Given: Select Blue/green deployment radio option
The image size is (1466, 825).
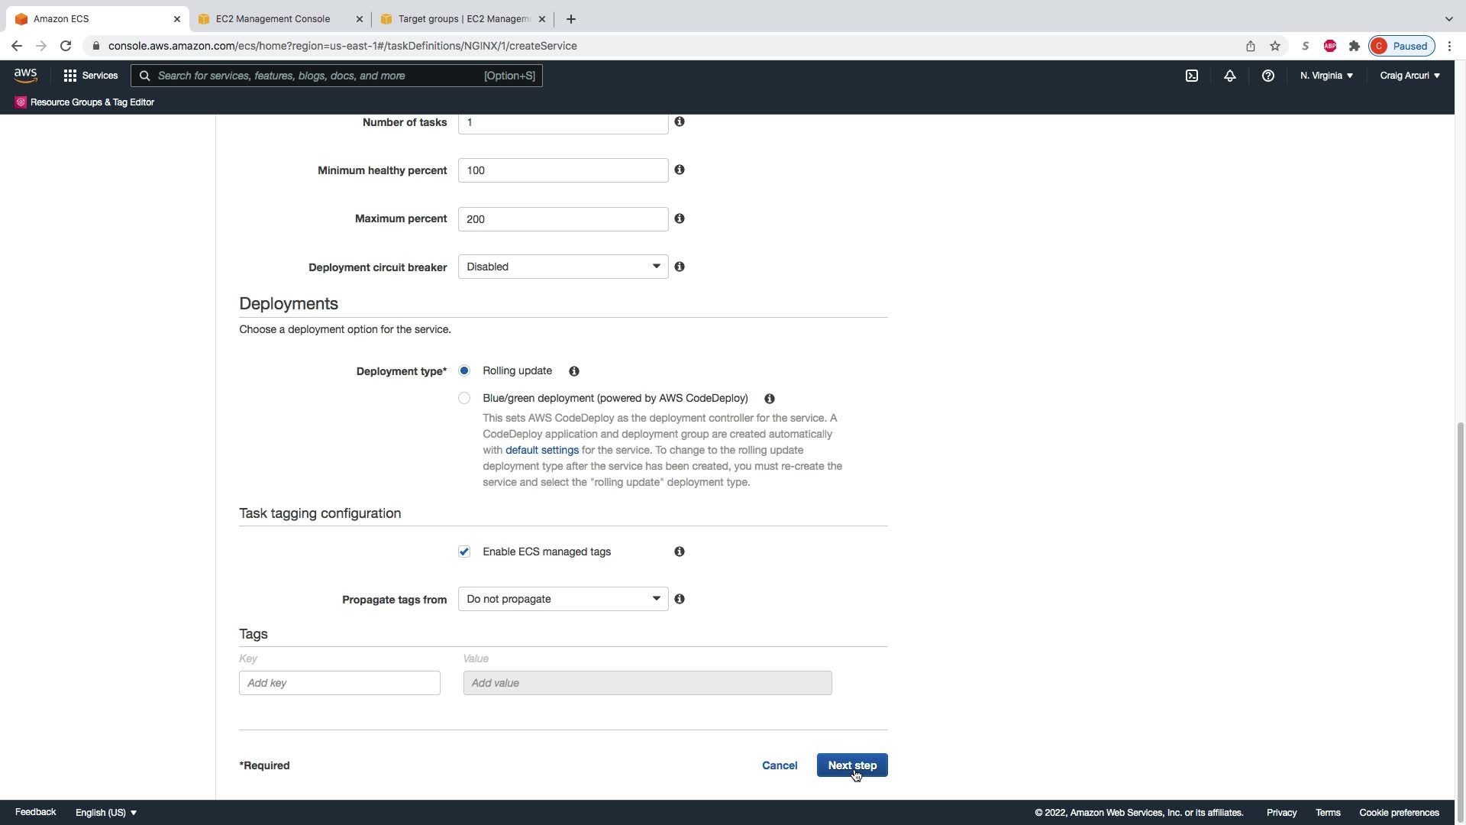Looking at the screenshot, I should [464, 398].
